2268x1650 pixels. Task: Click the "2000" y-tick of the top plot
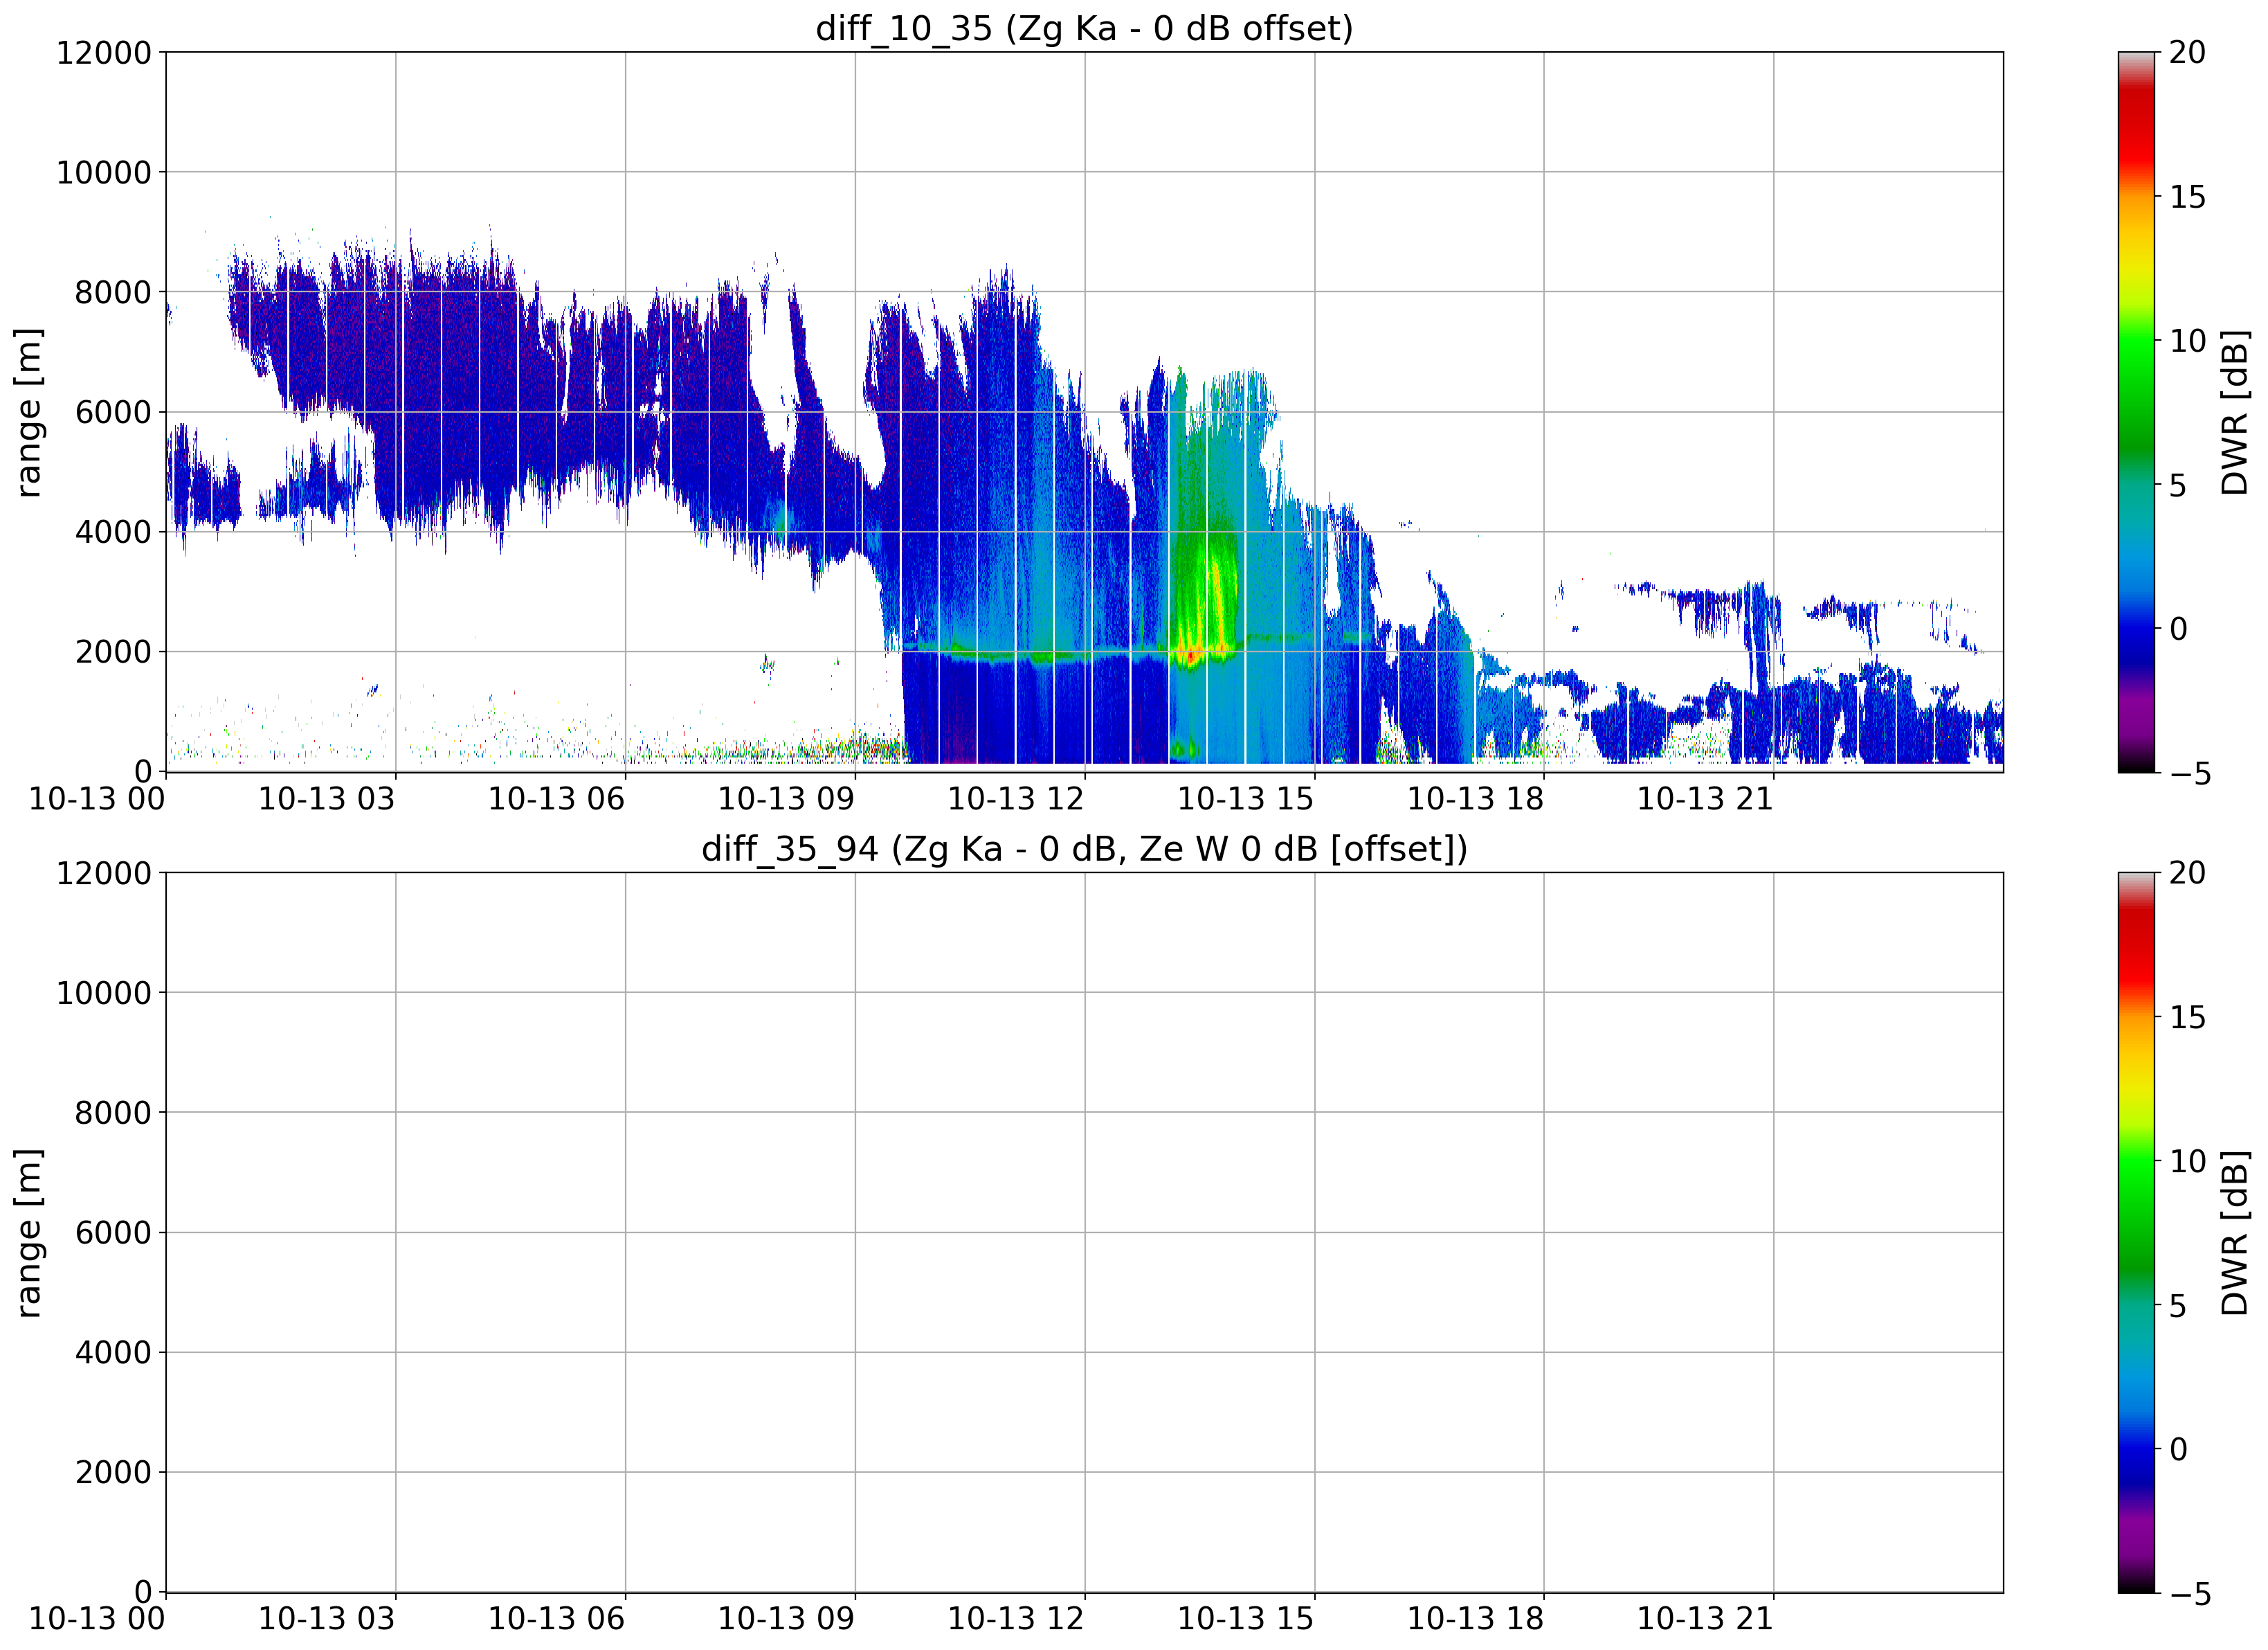coord(113,652)
